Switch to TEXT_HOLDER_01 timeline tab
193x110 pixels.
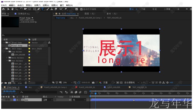[x=139, y=87]
